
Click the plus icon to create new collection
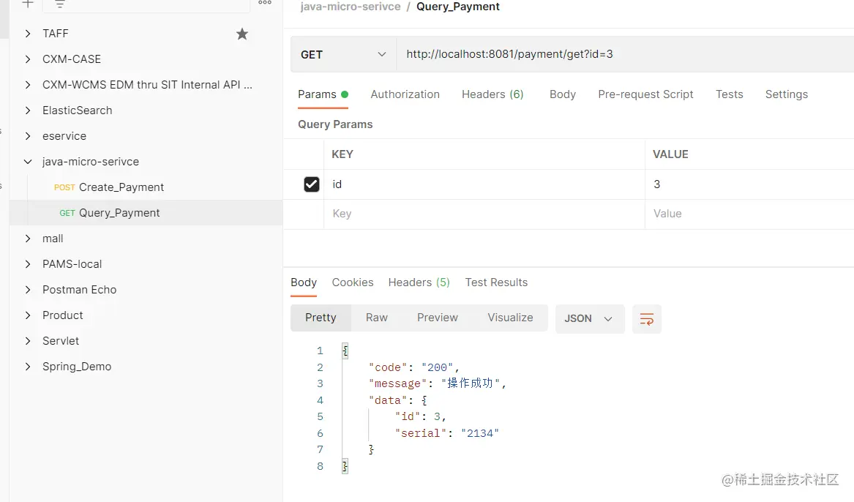28,4
